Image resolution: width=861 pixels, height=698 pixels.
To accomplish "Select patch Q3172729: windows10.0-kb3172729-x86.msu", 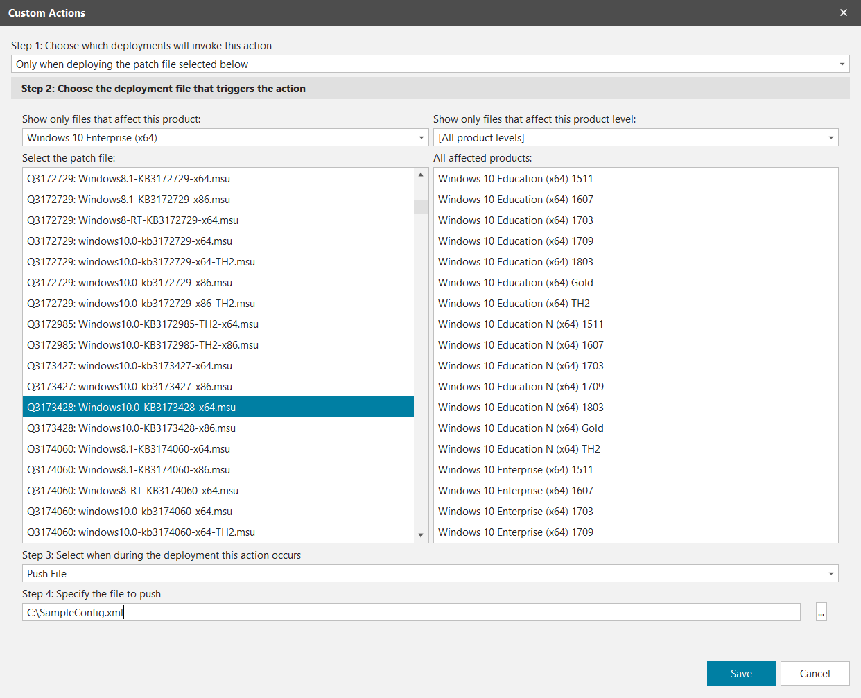I will pos(218,283).
